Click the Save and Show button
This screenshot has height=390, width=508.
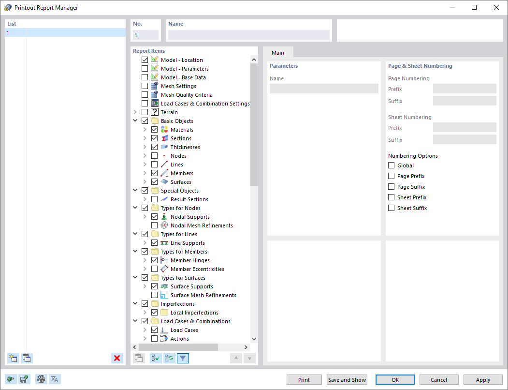(x=347, y=379)
